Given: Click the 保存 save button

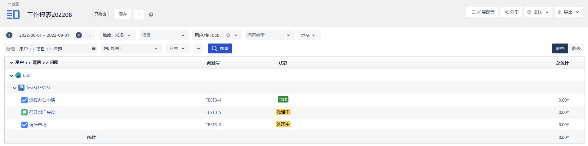Looking at the screenshot, I should 123,14.
